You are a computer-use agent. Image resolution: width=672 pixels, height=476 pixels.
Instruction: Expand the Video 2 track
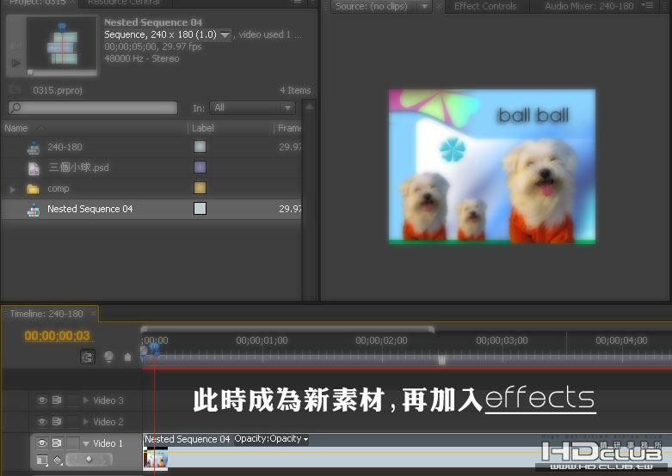click(86, 422)
